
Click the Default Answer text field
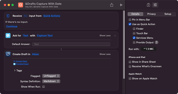[71, 44]
